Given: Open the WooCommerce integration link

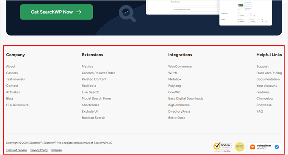Looking at the screenshot, I should click(x=180, y=66).
